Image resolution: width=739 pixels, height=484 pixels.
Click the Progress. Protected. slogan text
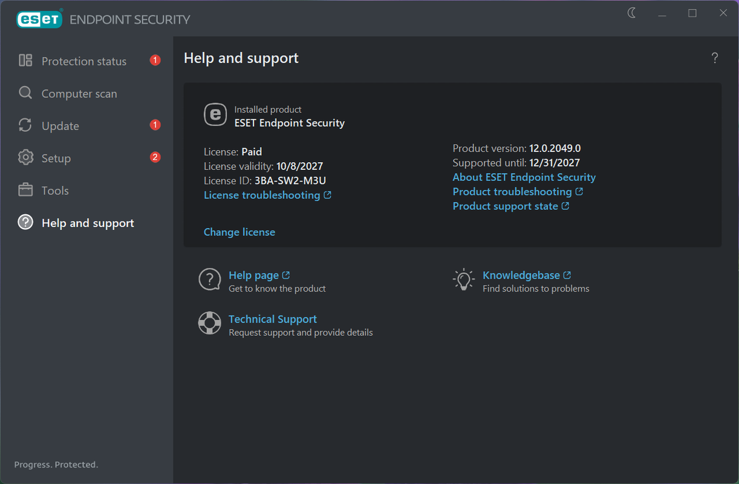[x=56, y=465]
